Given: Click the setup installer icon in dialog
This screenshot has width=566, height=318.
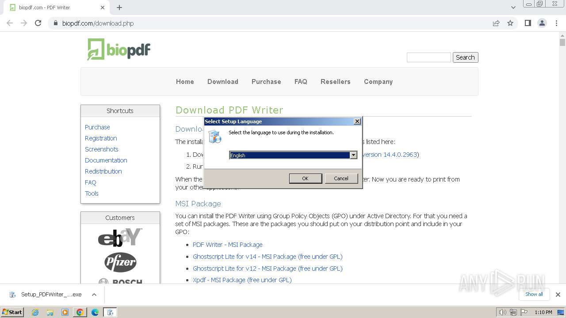Looking at the screenshot, I should click(x=215, y=136).
